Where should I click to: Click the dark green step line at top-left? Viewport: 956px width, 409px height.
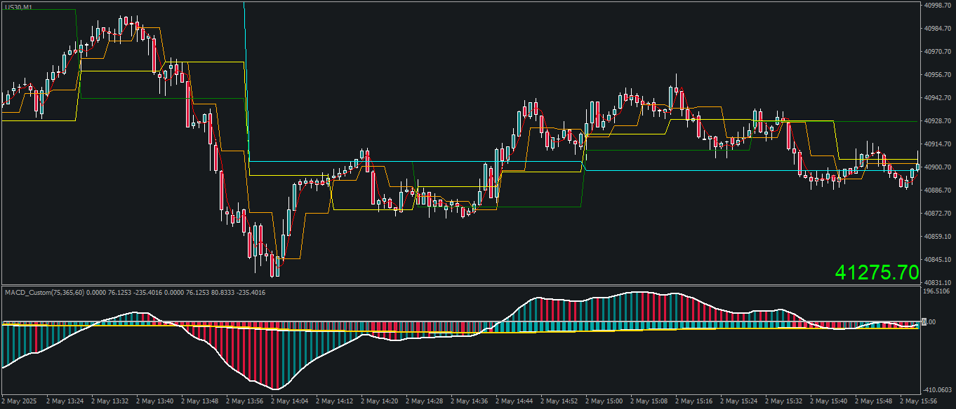click(x=39, y=9)
